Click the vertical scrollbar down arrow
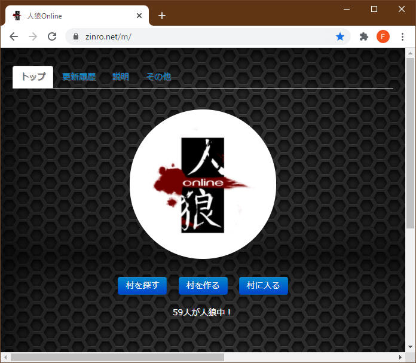The width and height of the screenshot is (416, 363). tap(411, 347)
